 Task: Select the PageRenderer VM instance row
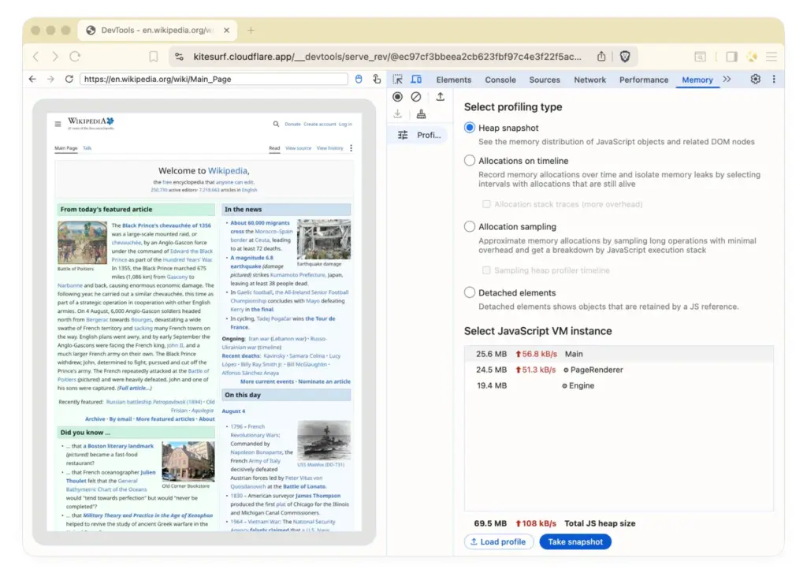tap(619, 370)
